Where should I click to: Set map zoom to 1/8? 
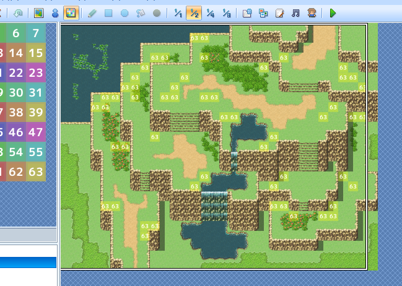(x=226, y=13)
